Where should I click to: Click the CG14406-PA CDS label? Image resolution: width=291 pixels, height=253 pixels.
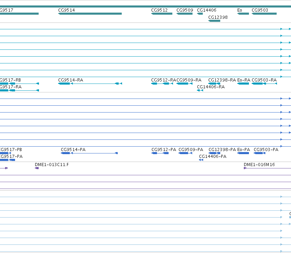(x=213, y=157)
